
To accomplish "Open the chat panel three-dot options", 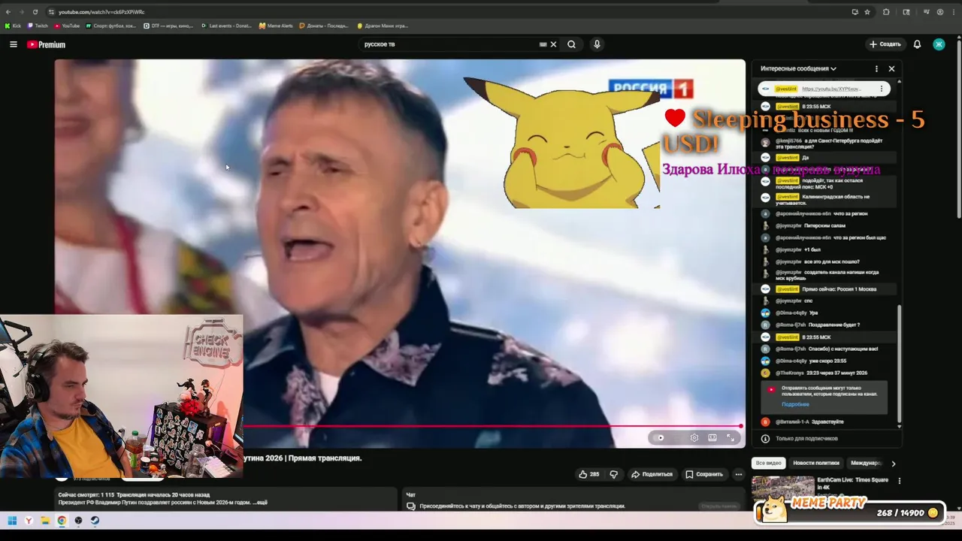I will [876, 68].
